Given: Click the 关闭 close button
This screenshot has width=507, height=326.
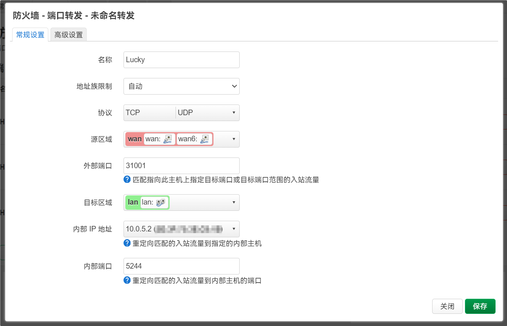Looking at the screenshot, I should point(447,306).
